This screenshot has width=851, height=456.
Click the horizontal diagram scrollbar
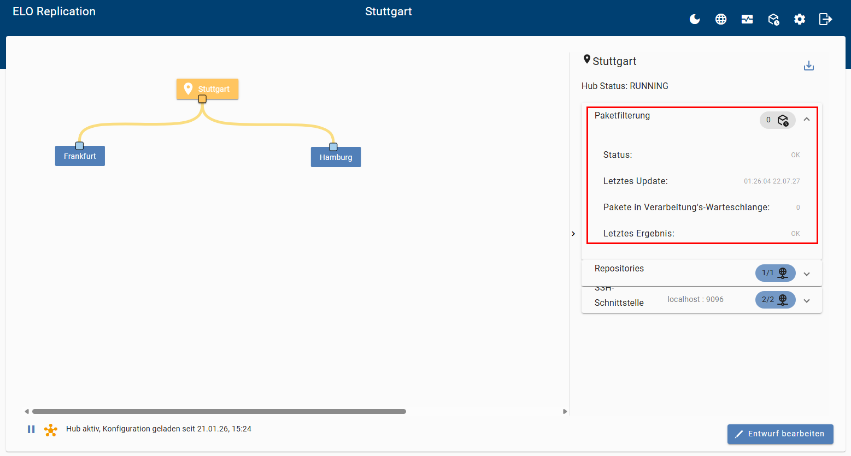point(219,411)
